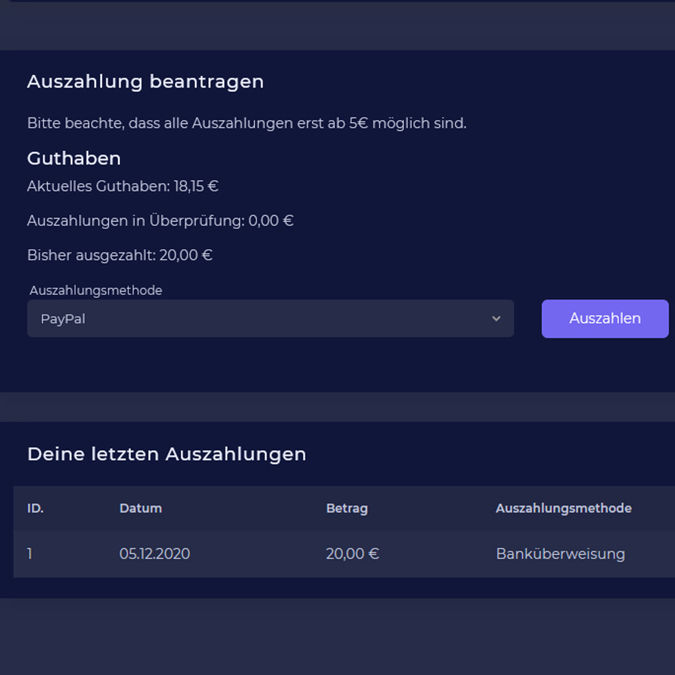
Task: Click the 5€ minimum payout notice text
Action: pos(246,124)
